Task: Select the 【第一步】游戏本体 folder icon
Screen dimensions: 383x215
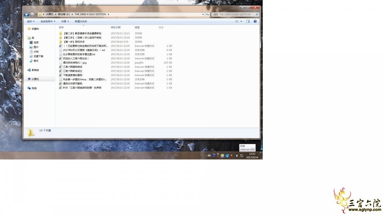Action: pyautogui.click(x=61, y=42)
